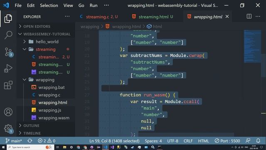Change encoding via UTF-8
The image size is (266, 150).
click(173, 141)
